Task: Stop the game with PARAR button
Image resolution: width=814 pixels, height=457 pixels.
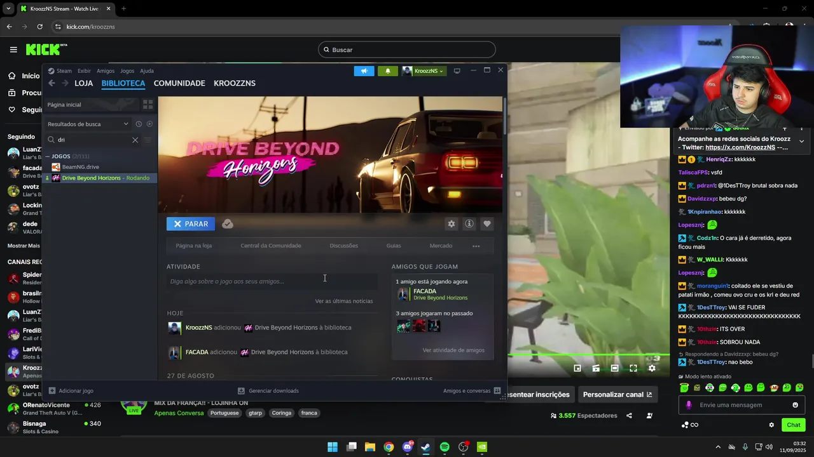Action: pos(191,224)
